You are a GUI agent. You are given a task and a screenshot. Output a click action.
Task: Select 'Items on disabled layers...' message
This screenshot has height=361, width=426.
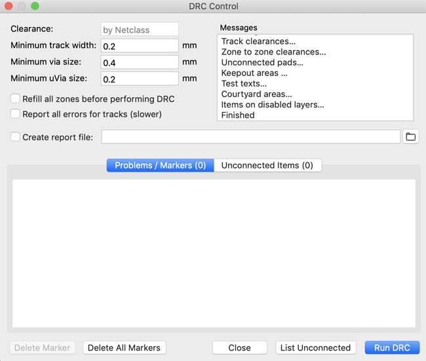[x=273, y=105]
